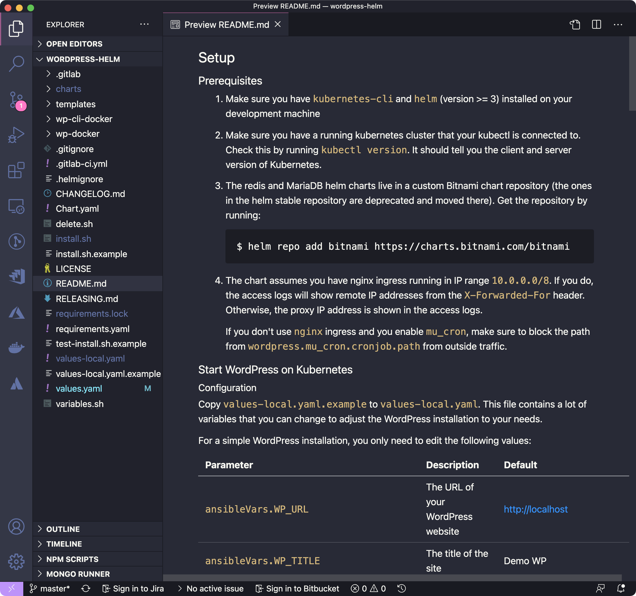Open the Extensions view icon
Viewport: 636px width, 596px height.
[x=16, y=170]
